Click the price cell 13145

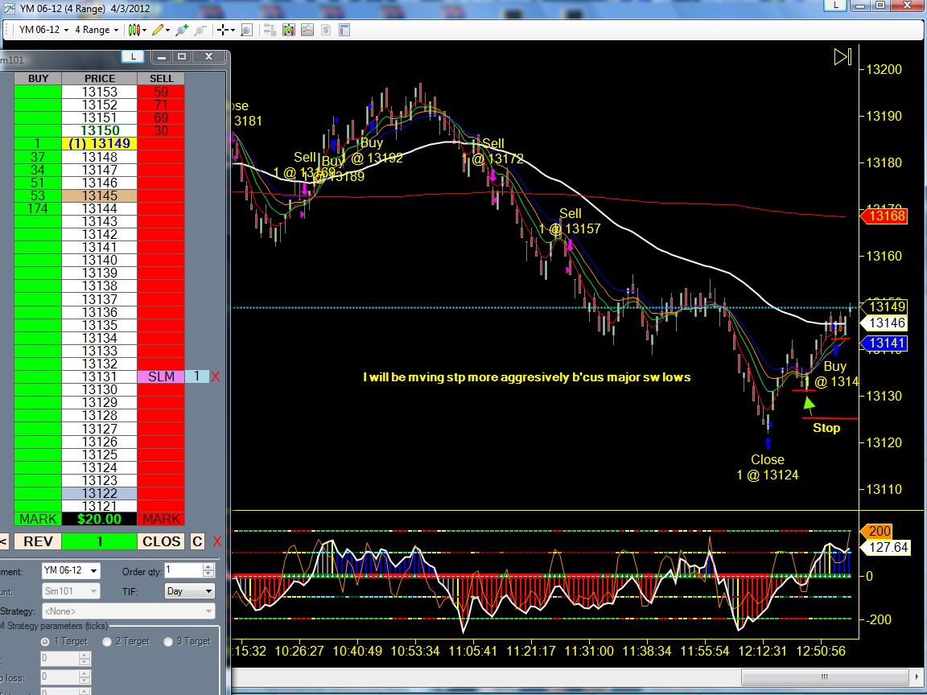point(99,195)
